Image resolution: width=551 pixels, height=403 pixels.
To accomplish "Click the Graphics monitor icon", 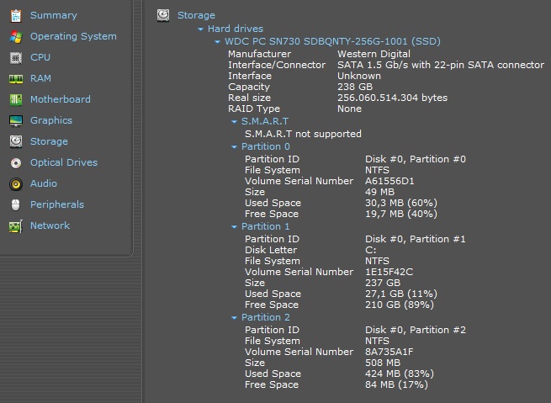I will pos(15,120).
